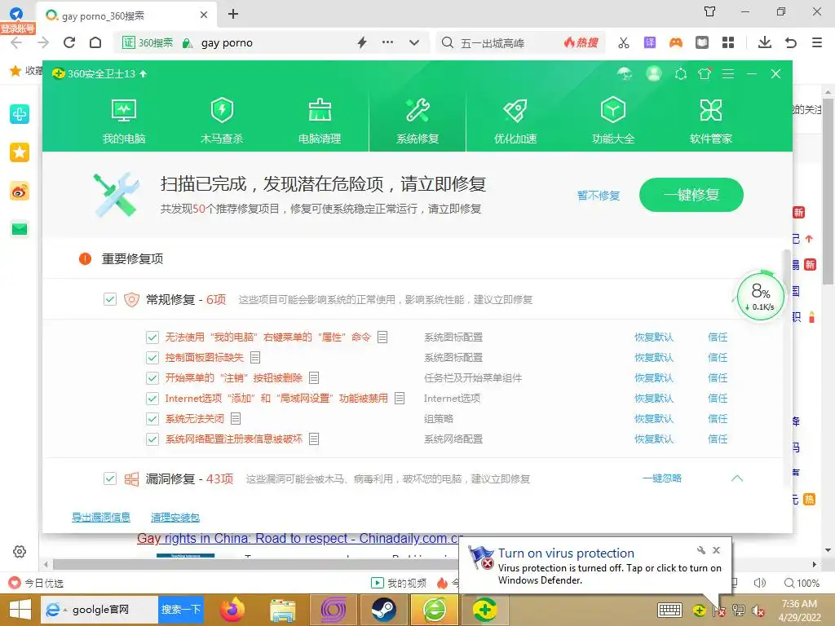The width and height of the screenshot is (835, 626).
Task: Open details icon beside 系统网络配置注册表 item
Action: pos(314,439)
